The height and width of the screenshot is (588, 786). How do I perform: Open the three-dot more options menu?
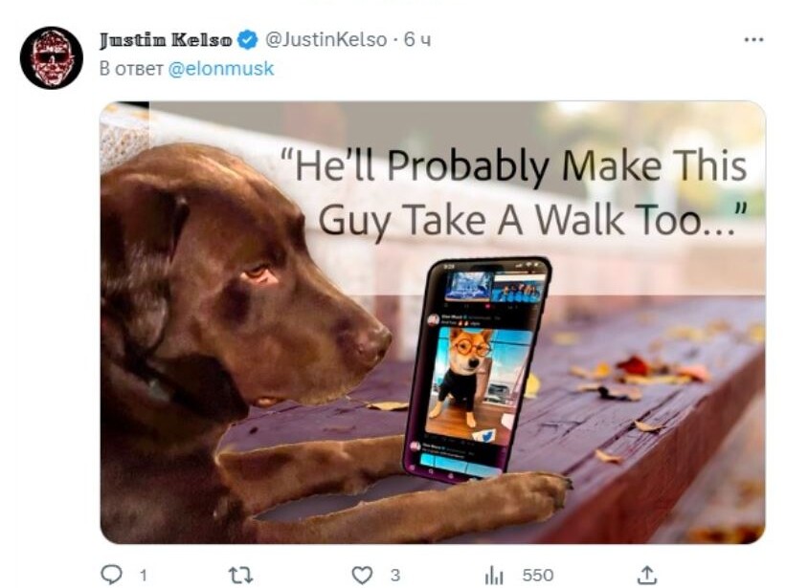pyautogui.click(x=753, y=40)
